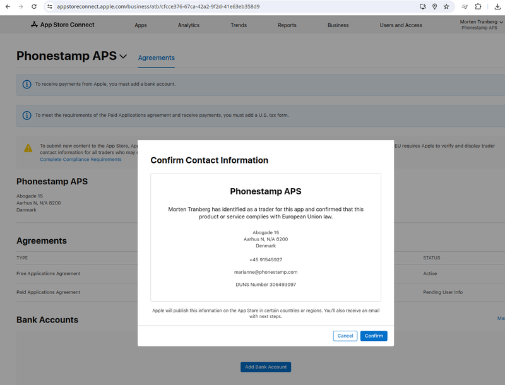
Task: Go to Trends section
Action: click(x=239, y=25)
